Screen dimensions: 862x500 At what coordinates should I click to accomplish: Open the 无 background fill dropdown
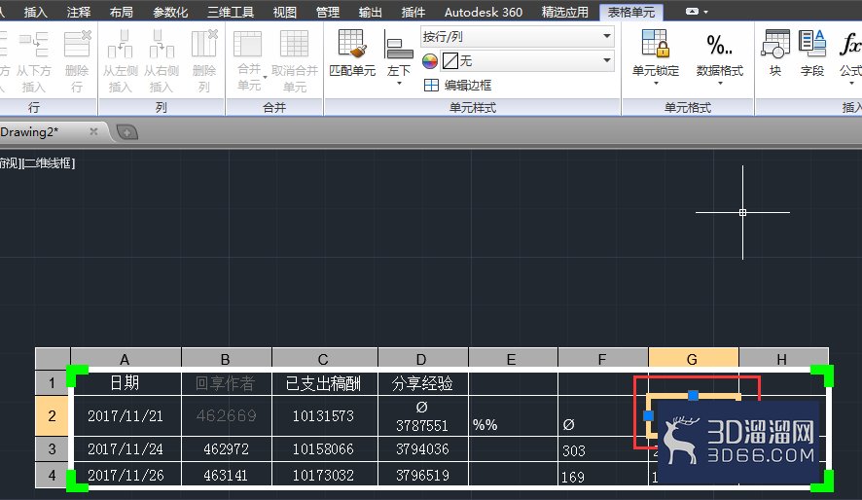(527, 60)
